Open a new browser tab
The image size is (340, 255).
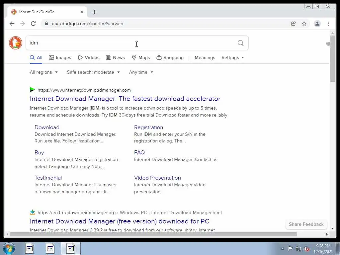[x=94, y=12]
